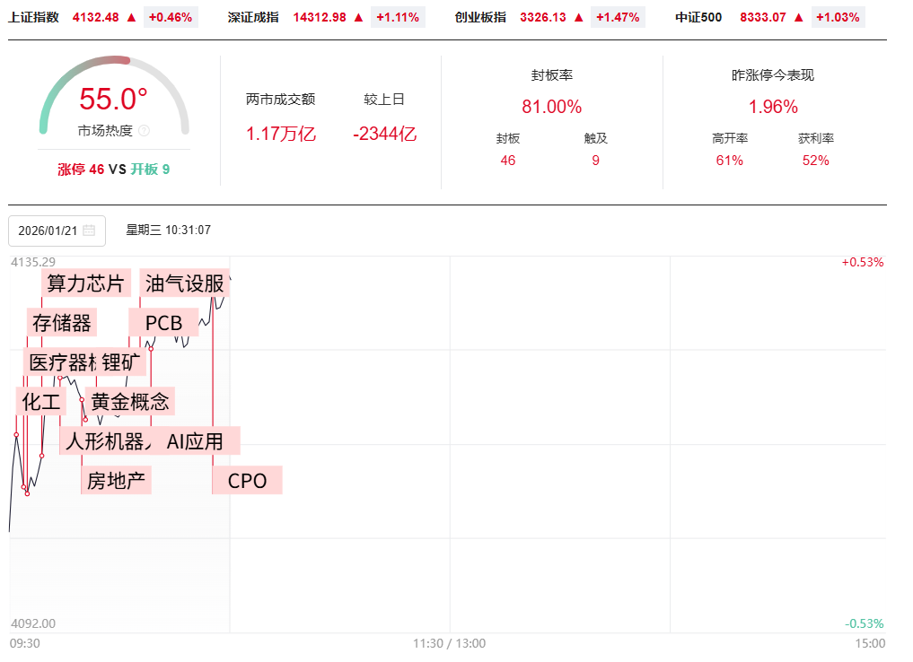Click the up-arrow icon beside 上证指数
The width and height of the screenshot is (913, 662).
tap(132, 17)
